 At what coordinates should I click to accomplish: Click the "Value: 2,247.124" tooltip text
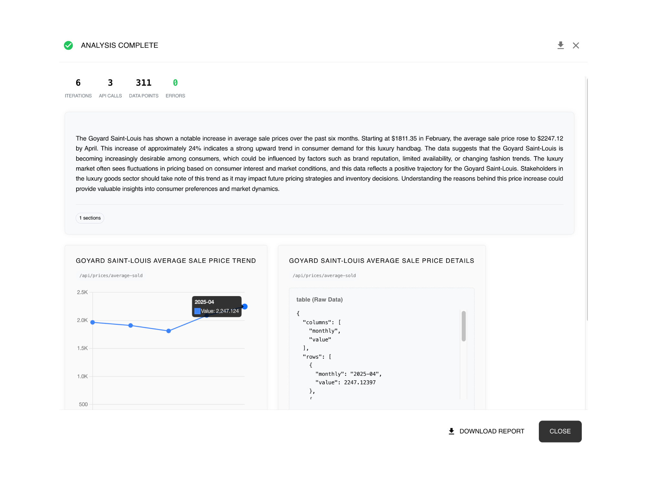coord(220,311)
